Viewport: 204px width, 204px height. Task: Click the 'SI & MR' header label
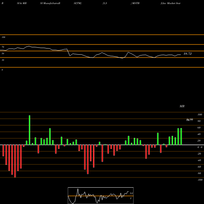22,3
